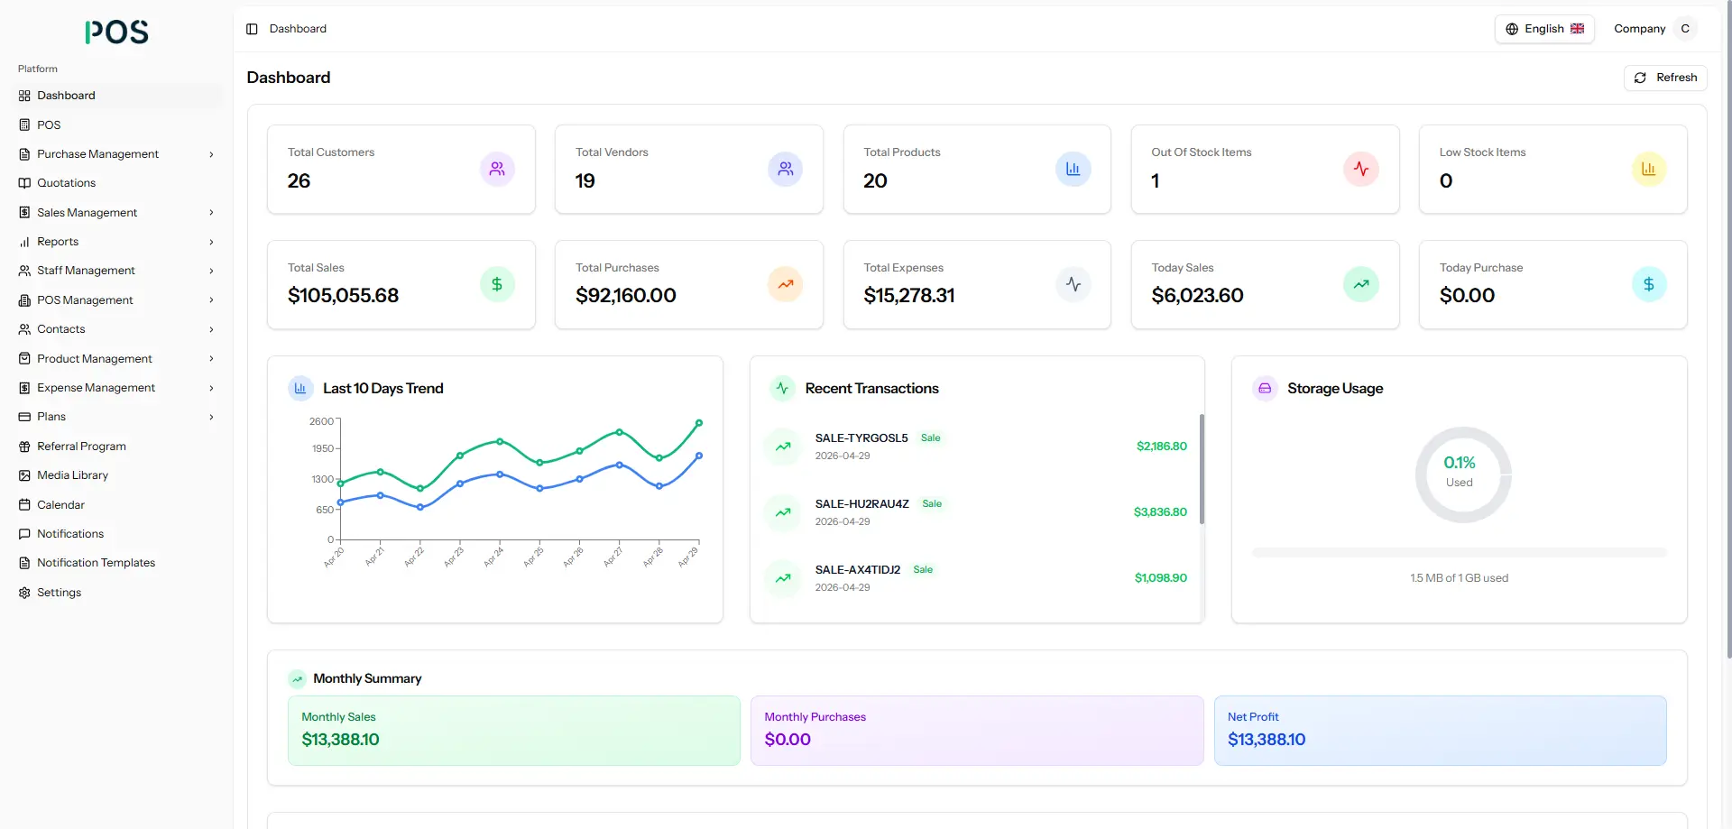
Task: Click the Total Expenses activity icon
Action: tap(1073, 284)
